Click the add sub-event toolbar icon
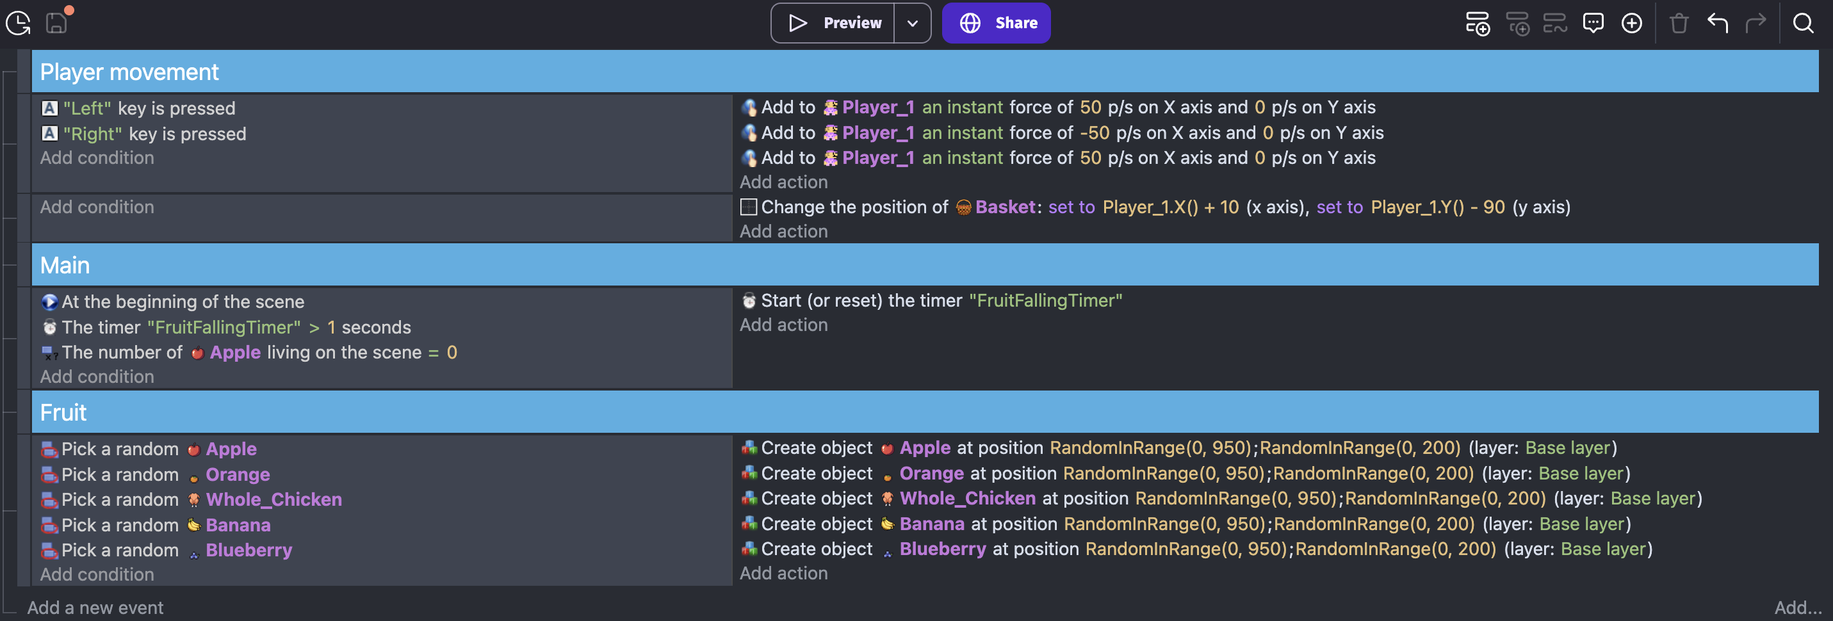This screenshot has width=1833, height=621. point(1517,23)
